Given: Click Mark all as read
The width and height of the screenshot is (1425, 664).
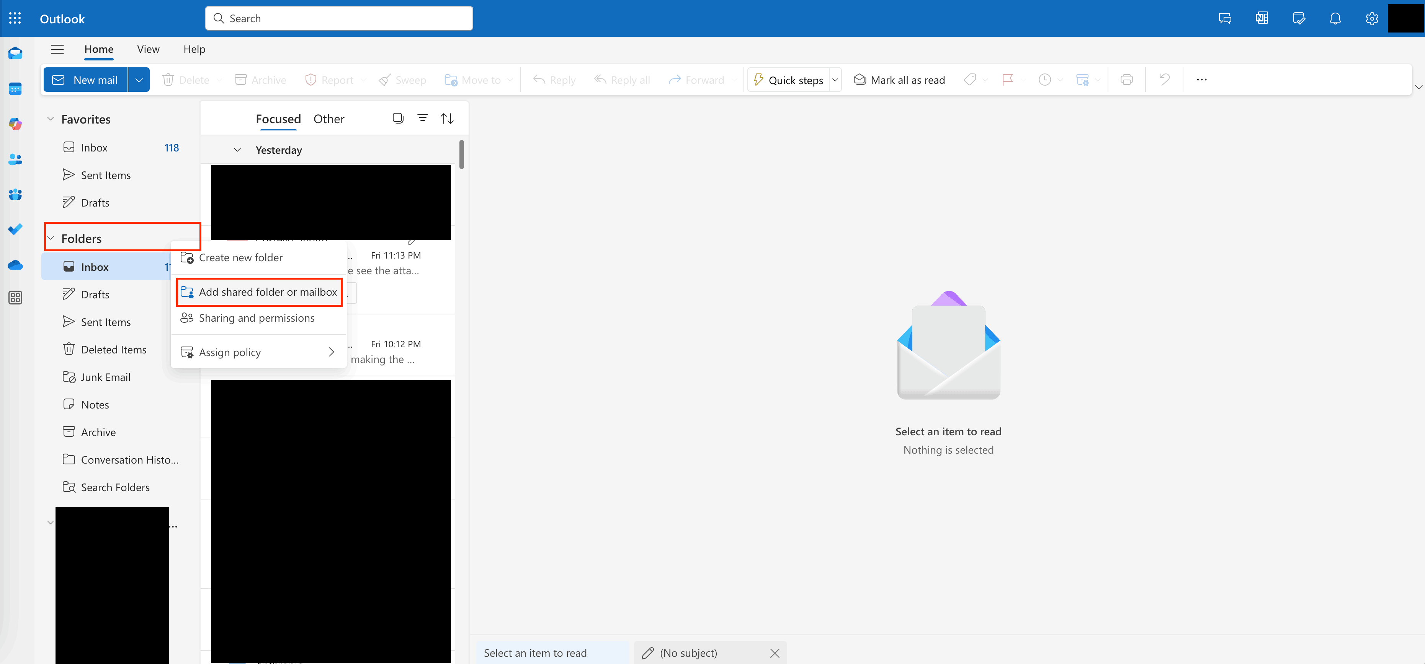Looking at the screenshot, I should [899, 80].
